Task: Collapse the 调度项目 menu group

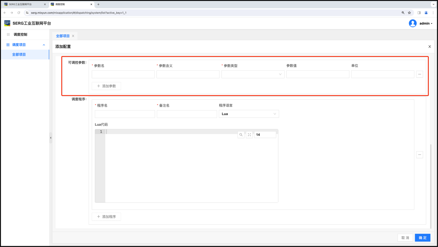Action: click(44, 45)
